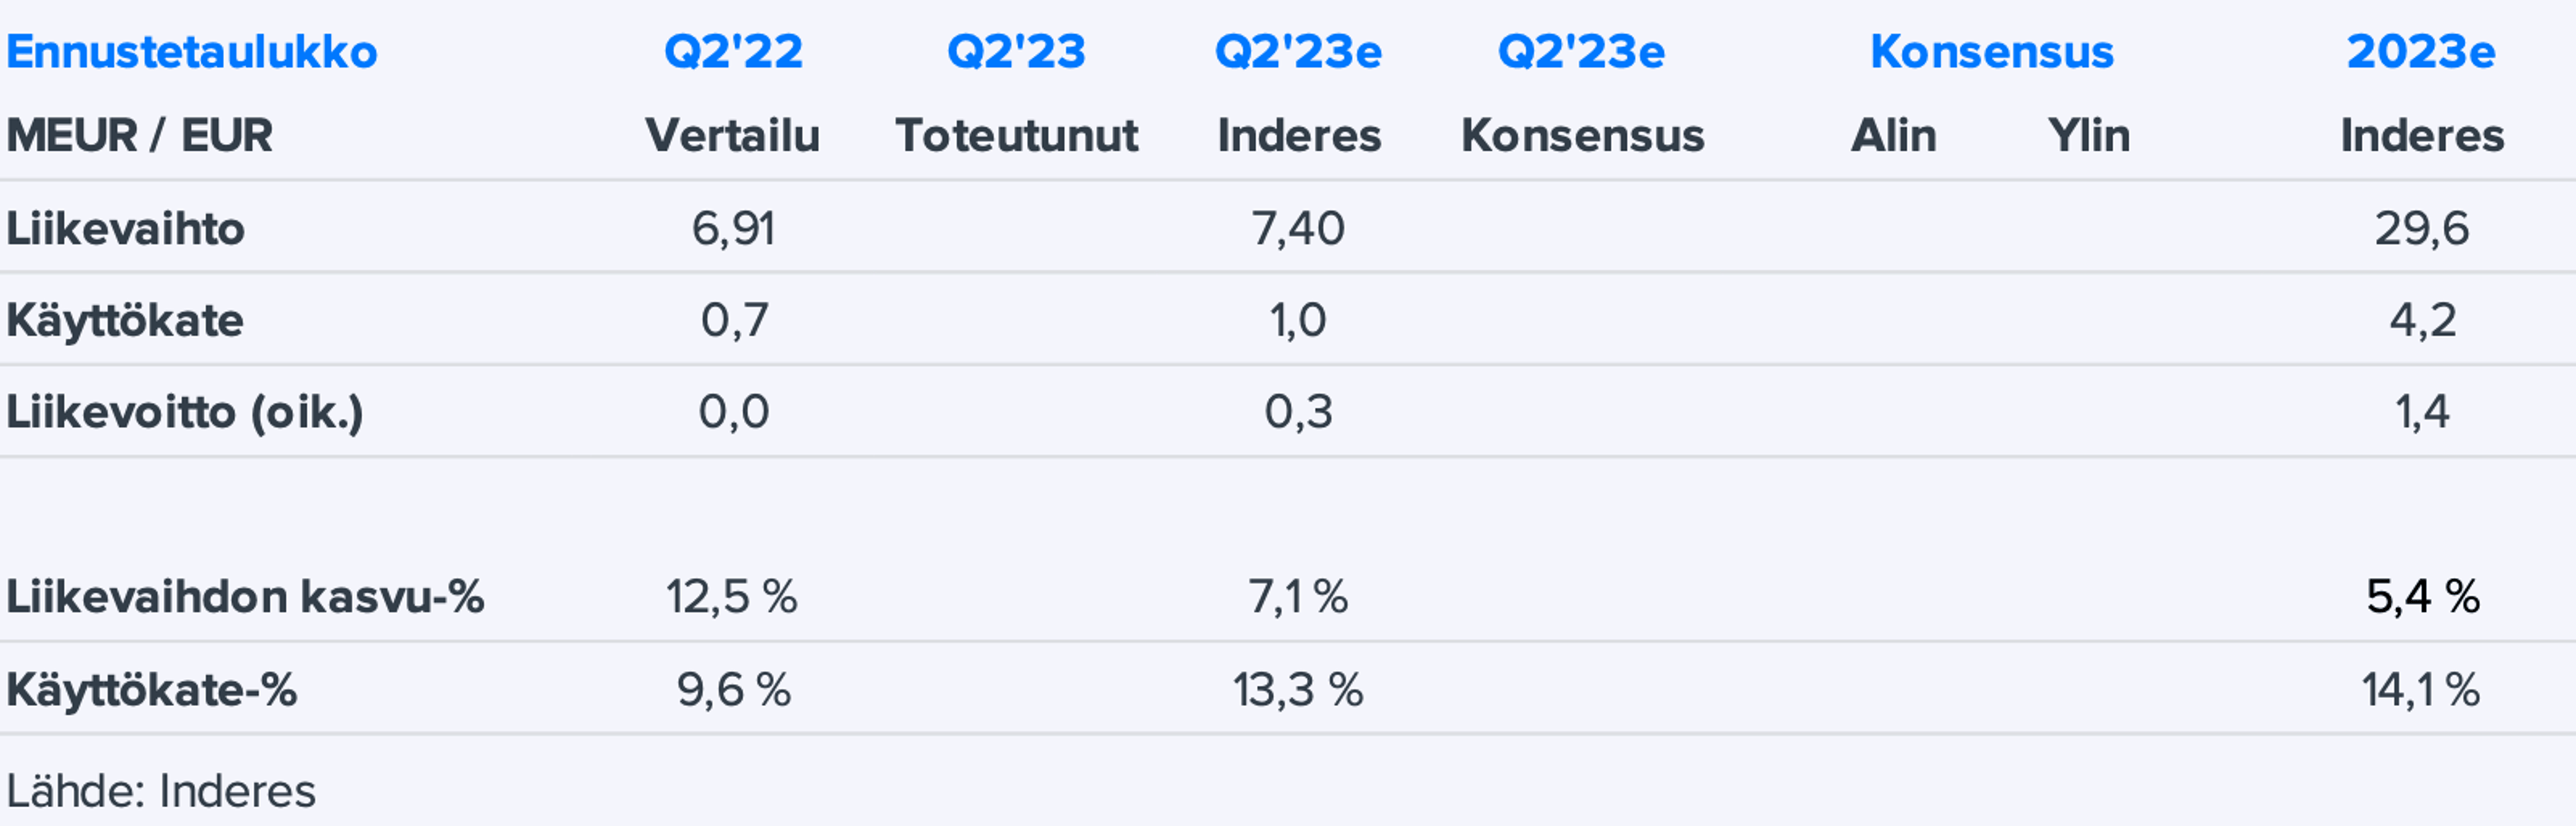Viewport: 2576px width, 826px height.
Task: Select the Liikevaihto row label
Action: 126,229
